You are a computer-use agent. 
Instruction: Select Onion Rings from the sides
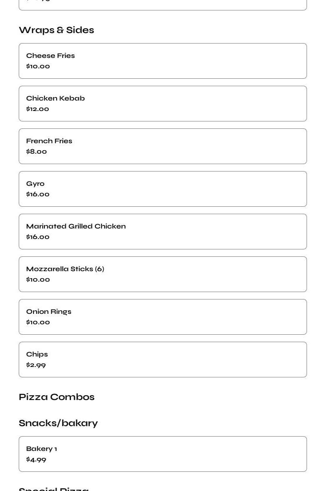(x=162, y=317)
